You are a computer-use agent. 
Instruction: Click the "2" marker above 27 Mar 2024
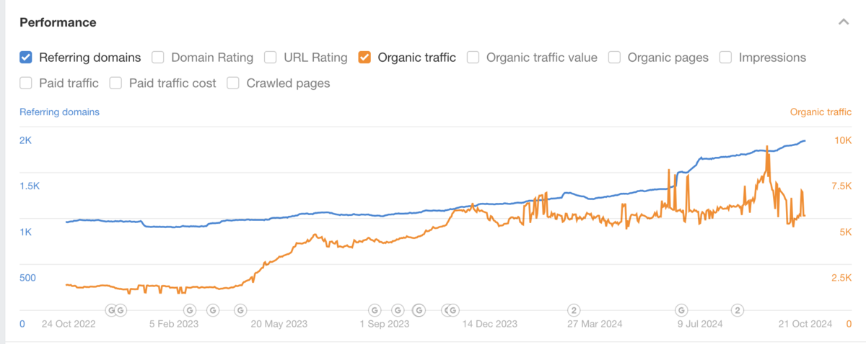pos(574,310)
